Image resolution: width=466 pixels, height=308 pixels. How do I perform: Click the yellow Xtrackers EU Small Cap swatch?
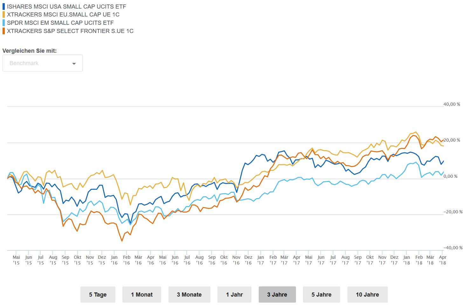[3, 15]
